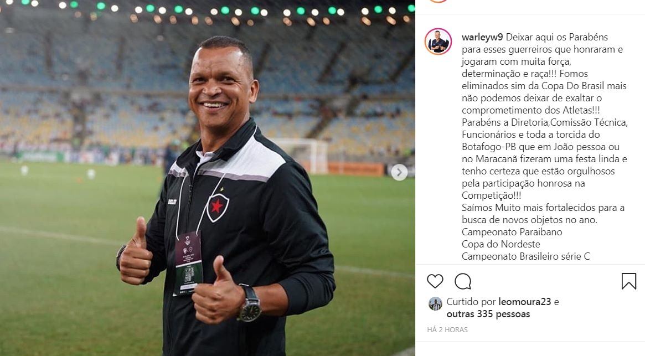This screenshot has width=645, height=356.
Task: Click the Campeonato Paraibano line in caption
Action: coord(512,232)
